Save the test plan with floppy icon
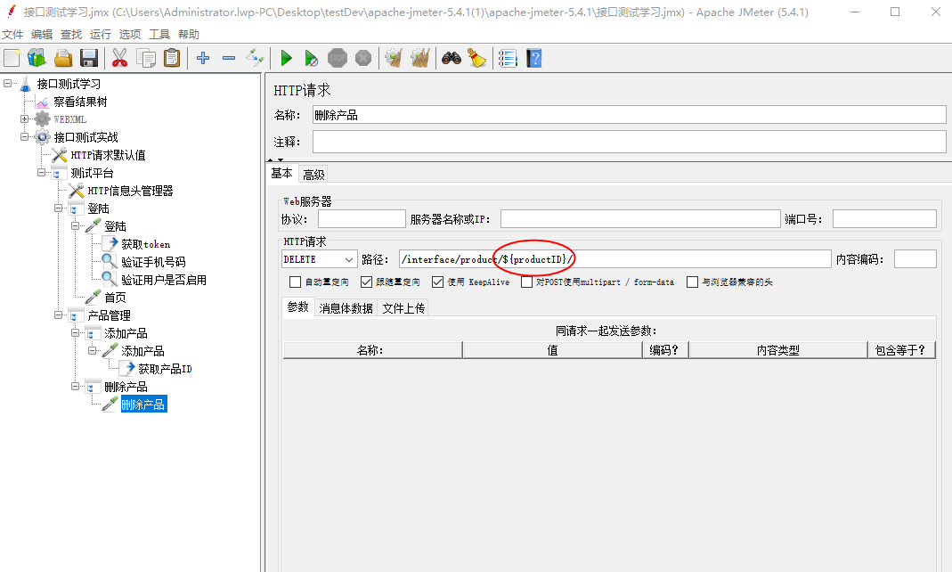Image resolution: width=952 pixels, height=572 pixels. pyautogui.click(x=89, y=58)
